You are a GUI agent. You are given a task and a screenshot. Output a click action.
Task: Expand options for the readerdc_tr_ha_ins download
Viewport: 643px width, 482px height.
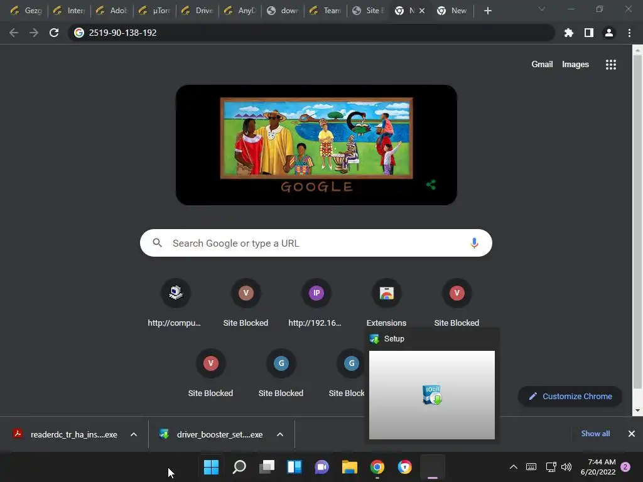click(x=133, y=434)
